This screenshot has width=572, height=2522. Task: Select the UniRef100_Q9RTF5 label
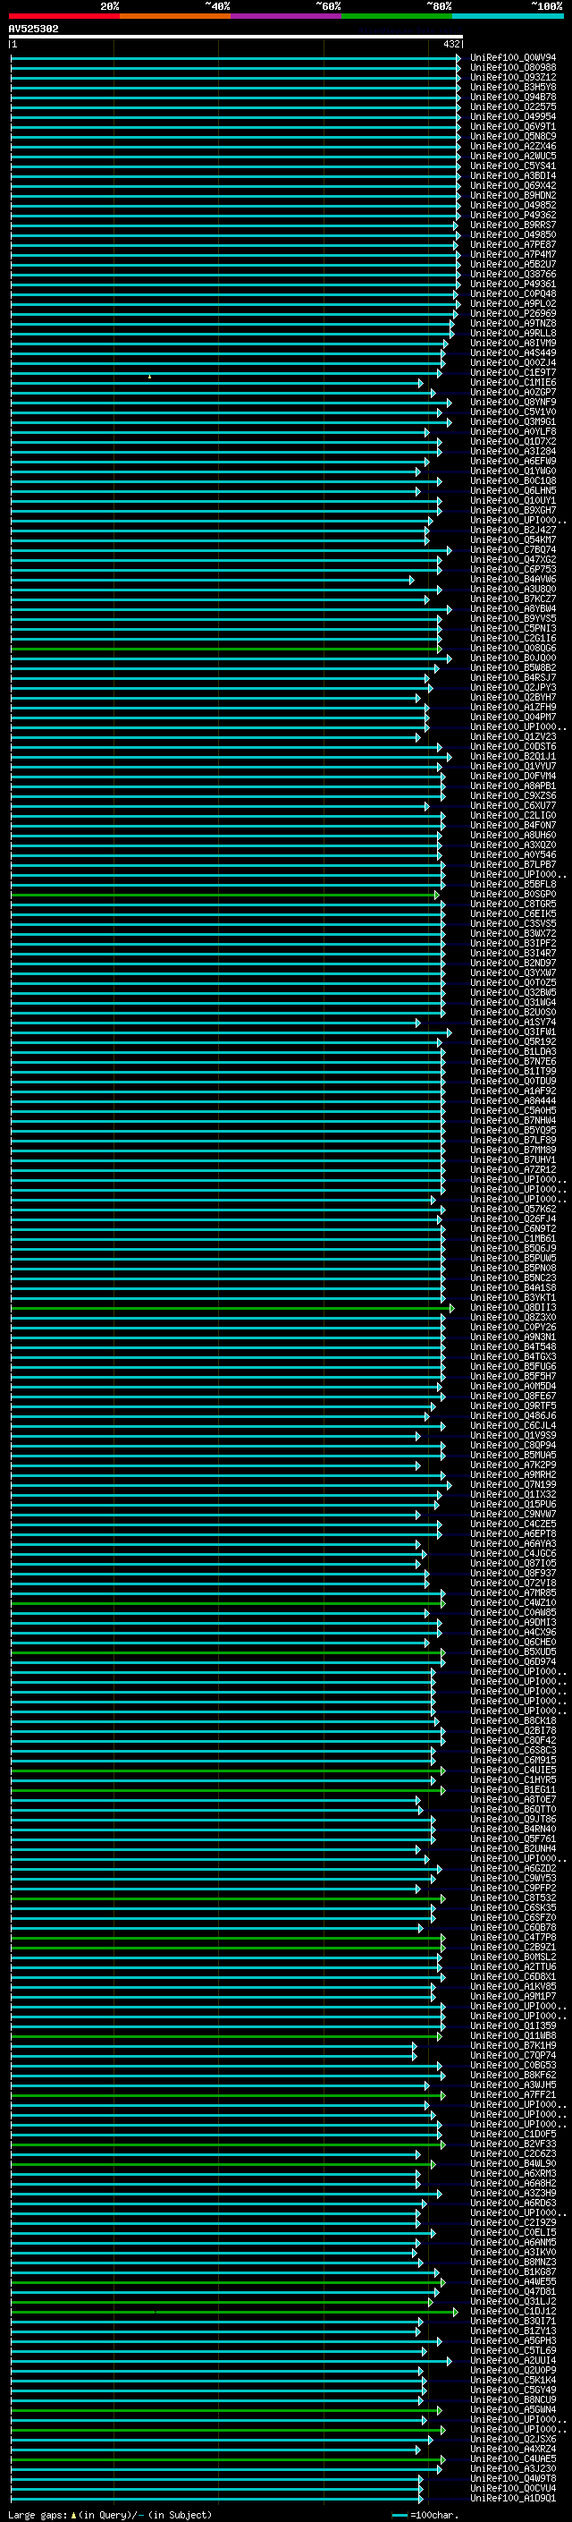pyautogui.click(x=513, y=1405)
